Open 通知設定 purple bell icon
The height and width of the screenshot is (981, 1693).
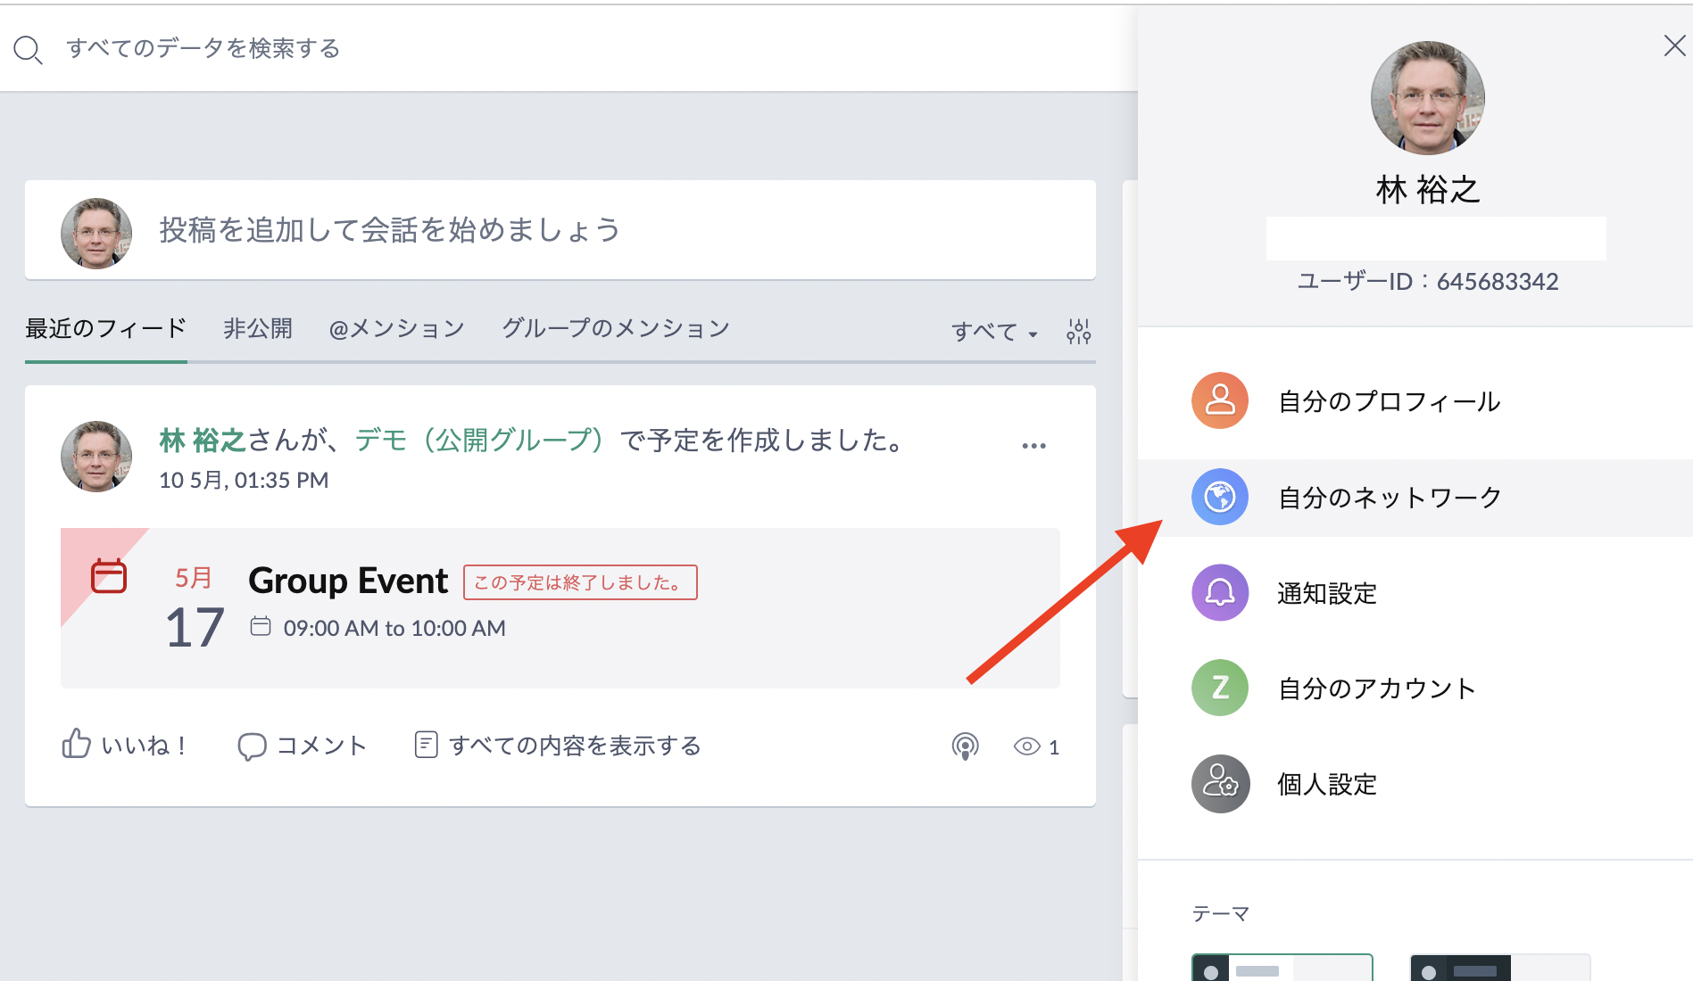(1219, 592)
